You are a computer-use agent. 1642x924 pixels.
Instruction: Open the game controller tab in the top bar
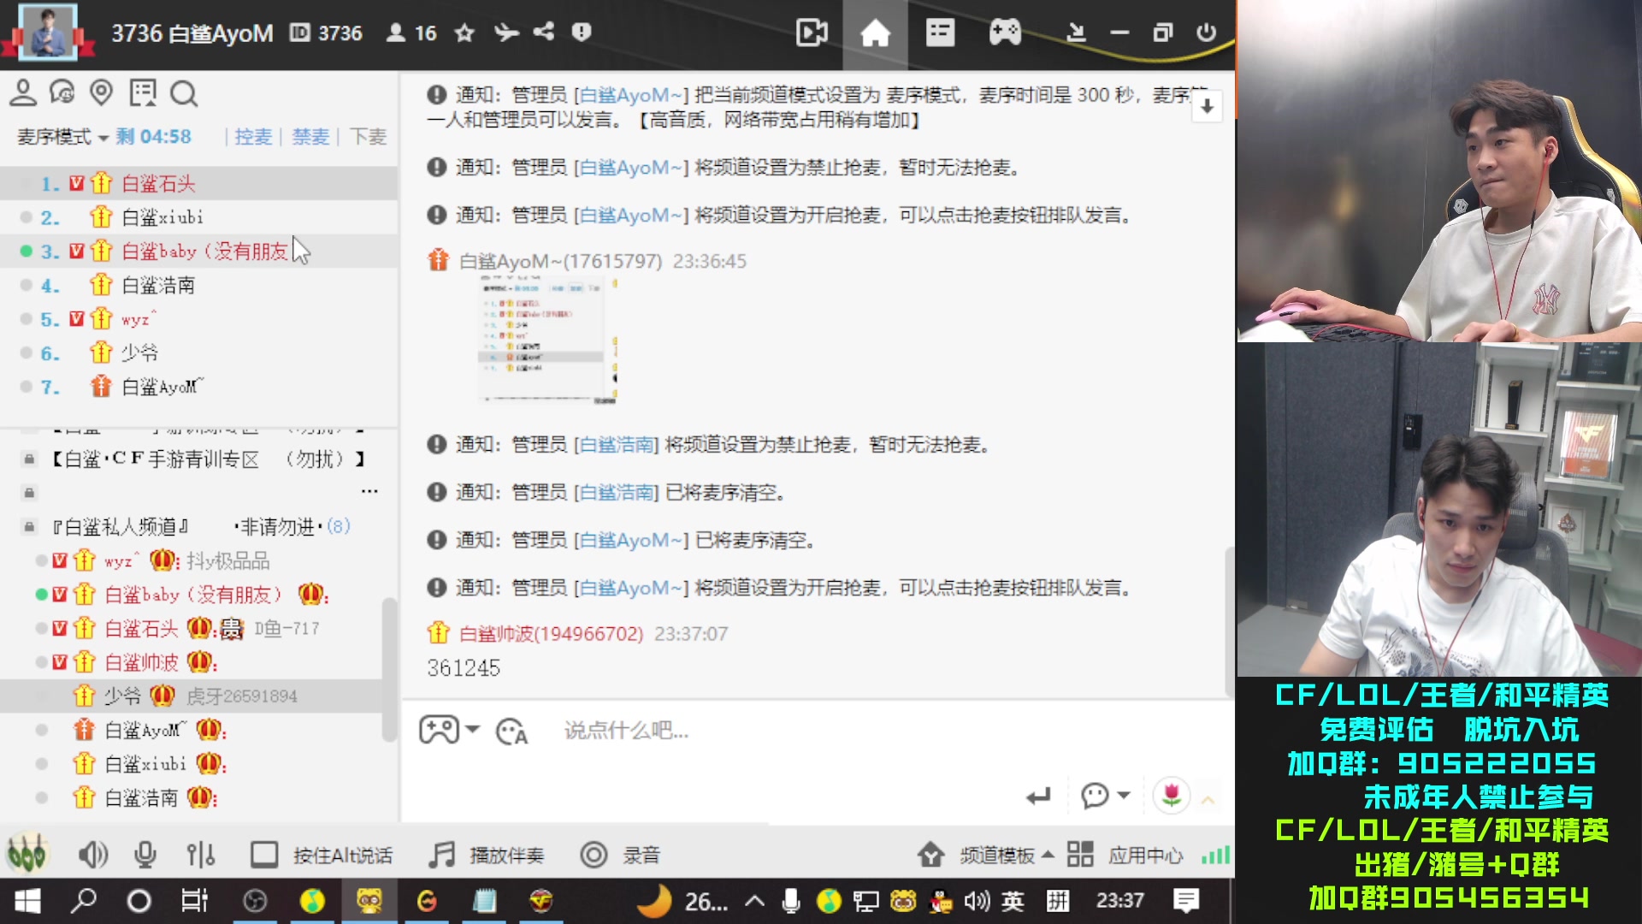click(1004, 33)
